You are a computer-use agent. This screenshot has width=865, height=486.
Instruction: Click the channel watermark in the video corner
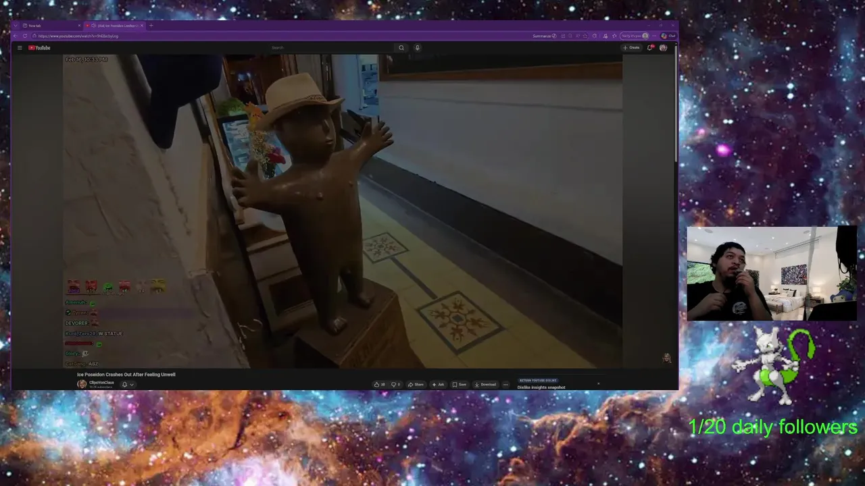coord(666,358)
